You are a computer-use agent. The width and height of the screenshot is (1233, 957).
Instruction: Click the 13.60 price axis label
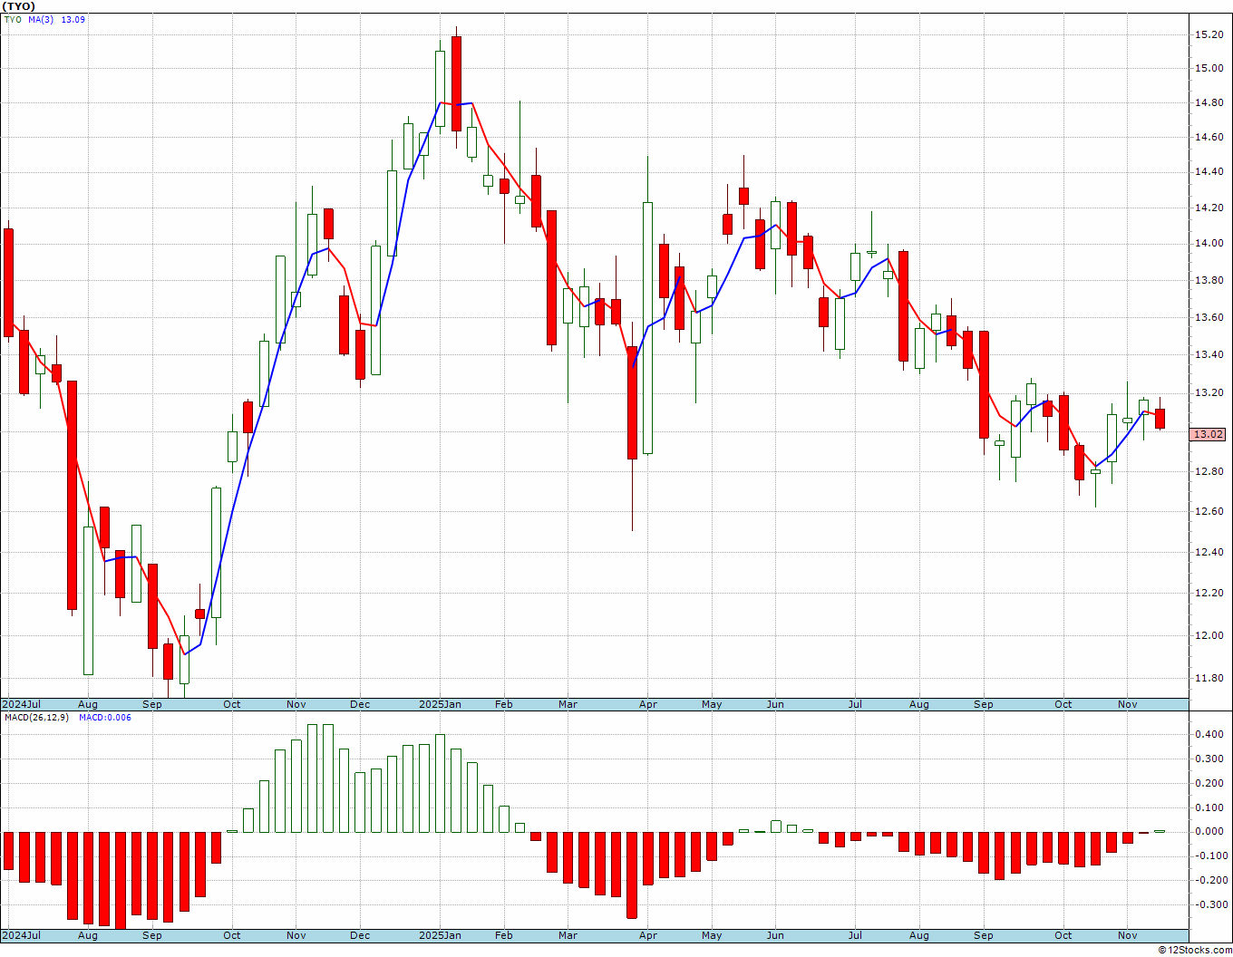[x=1209, y=317]
